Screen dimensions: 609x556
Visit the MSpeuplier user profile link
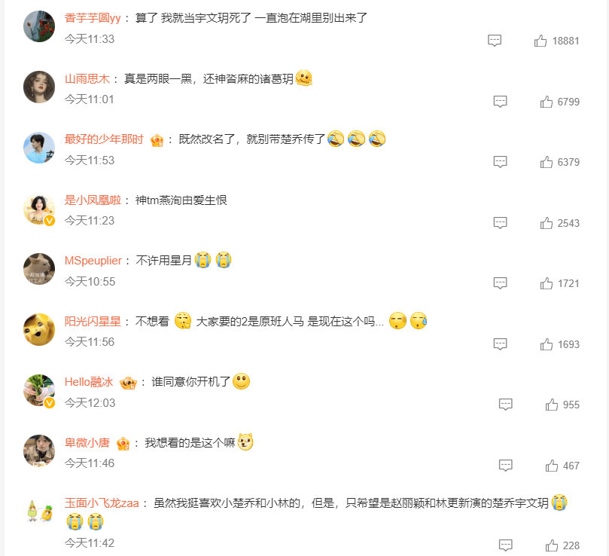93,261
